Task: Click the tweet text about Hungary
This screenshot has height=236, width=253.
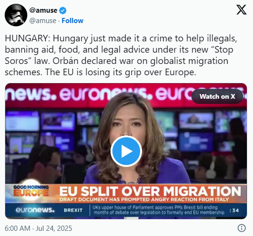Action: click(121, 55)
